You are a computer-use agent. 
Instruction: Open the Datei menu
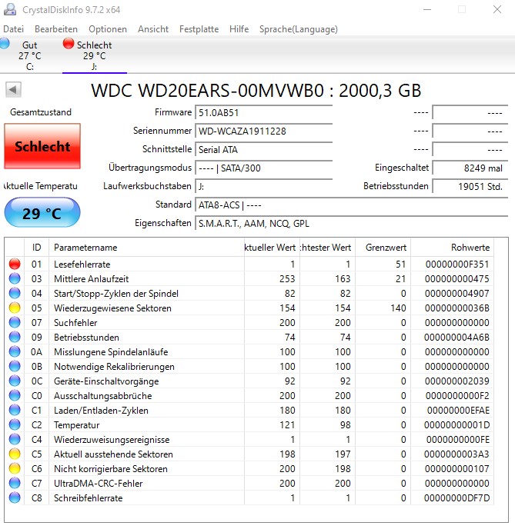click(14, 29)
